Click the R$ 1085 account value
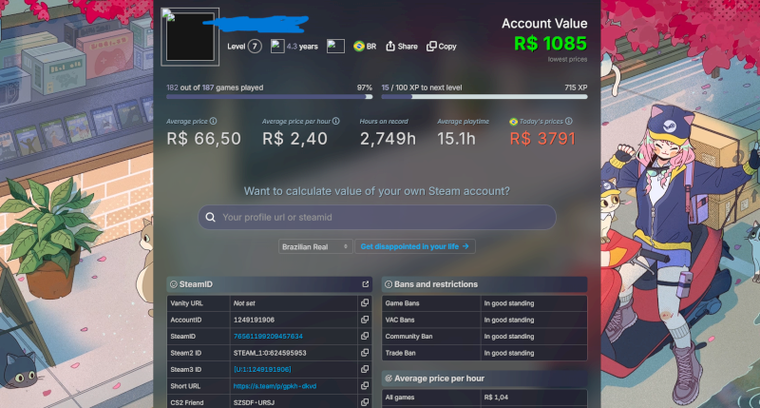The width and height of the screenshot is (760, 408). [x=550, y=44]
